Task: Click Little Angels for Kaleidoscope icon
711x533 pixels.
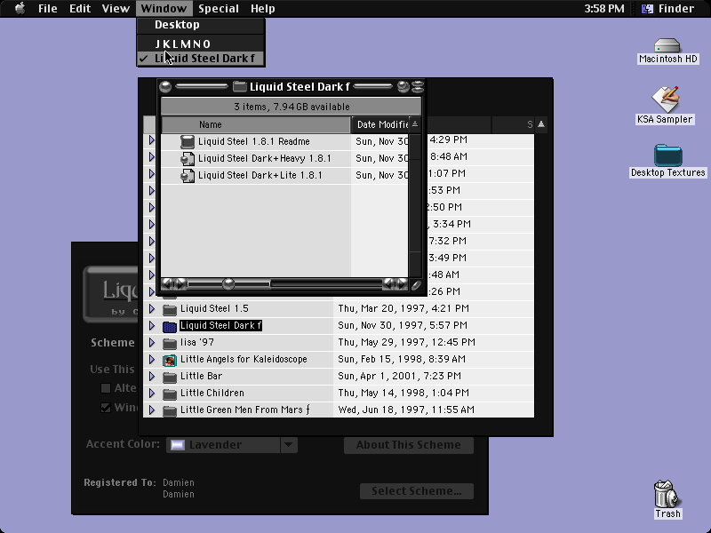Action: click(170, 360)
